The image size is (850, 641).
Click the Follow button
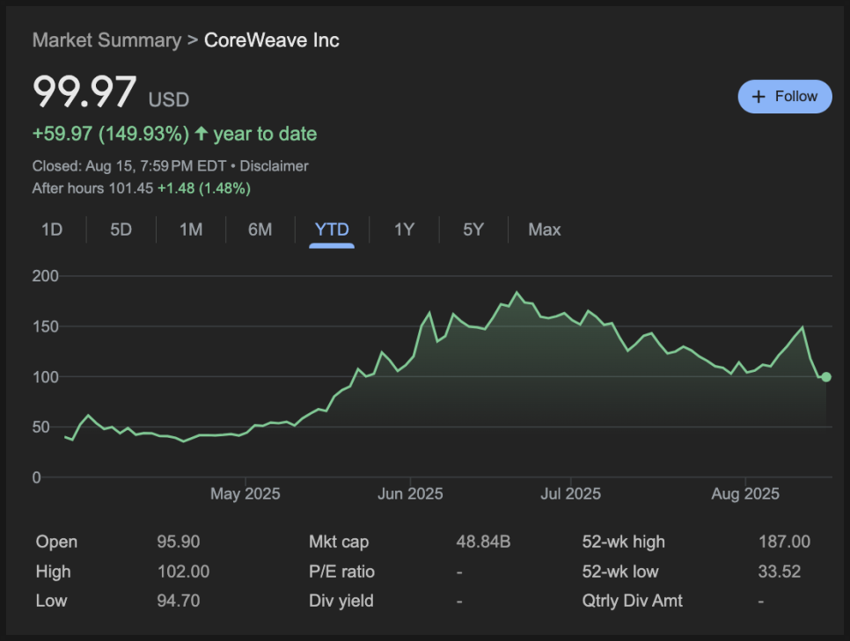pos(784,97)
